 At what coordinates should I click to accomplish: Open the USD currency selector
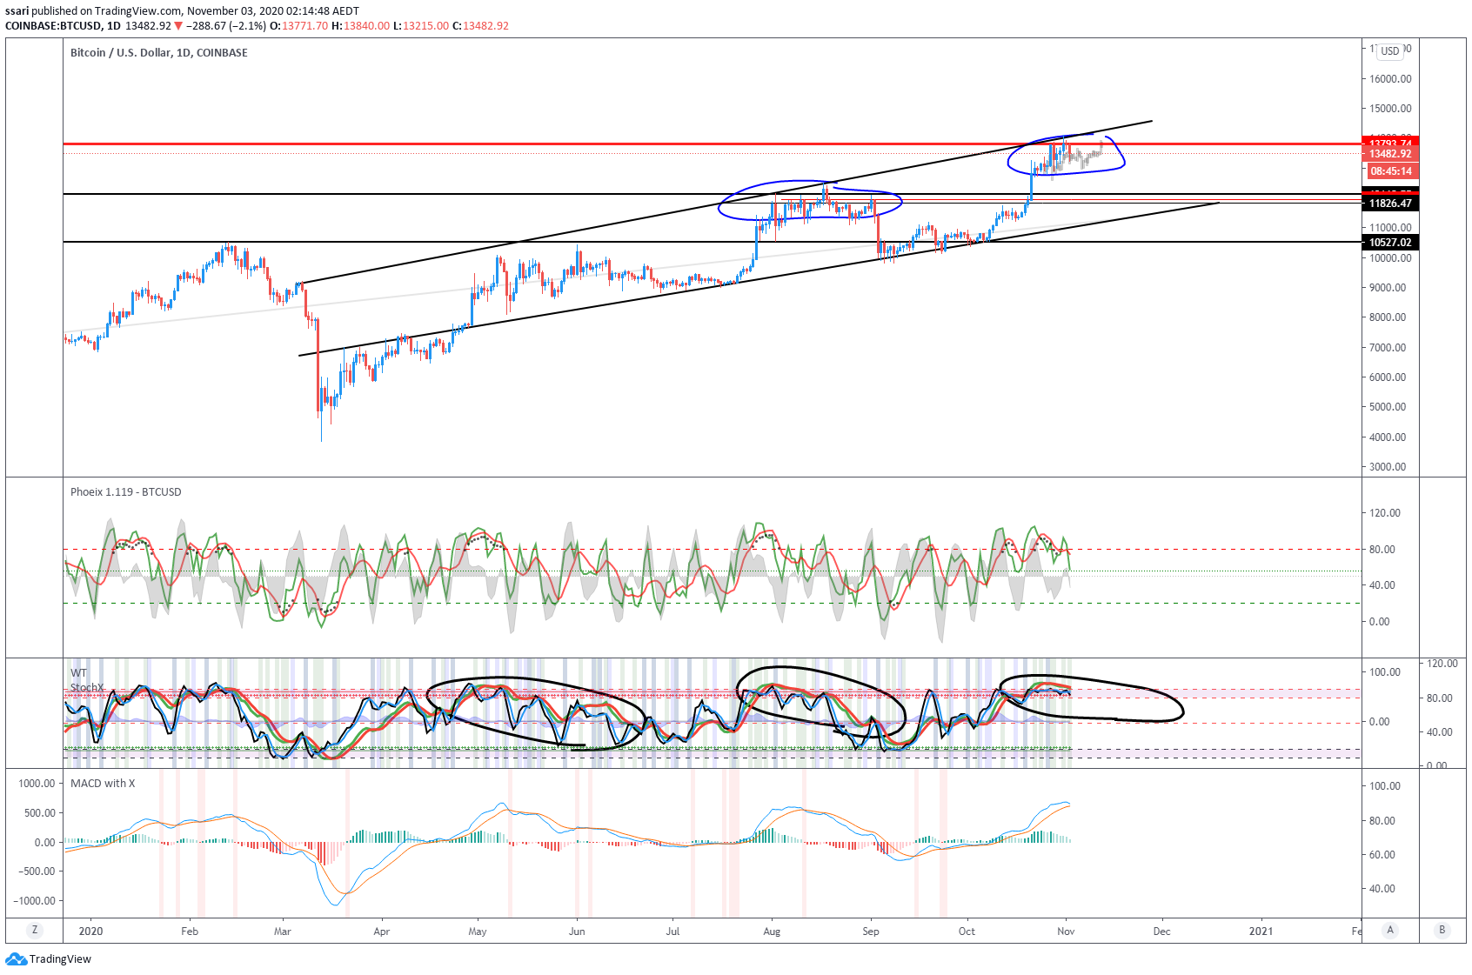click(1390, 51)
